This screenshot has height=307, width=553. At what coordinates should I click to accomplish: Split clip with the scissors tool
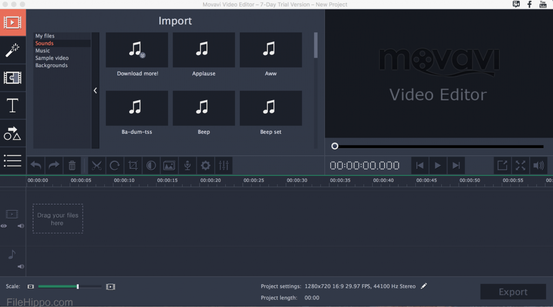96,165
